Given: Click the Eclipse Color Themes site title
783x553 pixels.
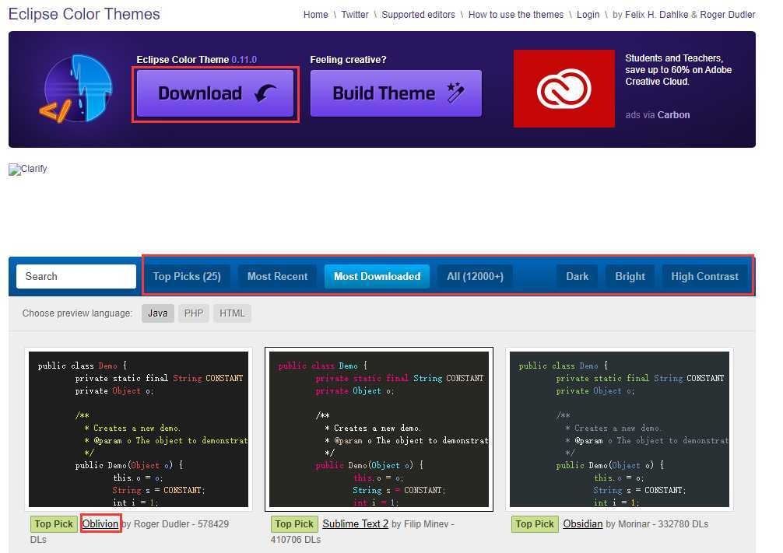Looking at the screenshot, I should [84, 14].
